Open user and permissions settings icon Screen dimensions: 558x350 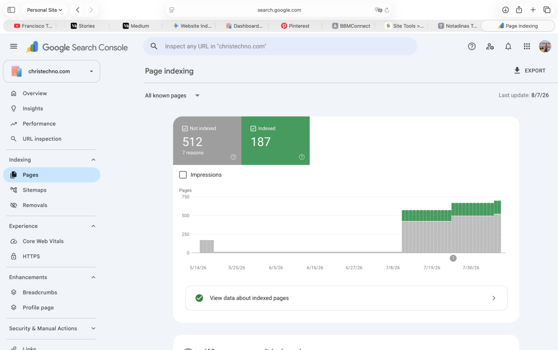490,46
